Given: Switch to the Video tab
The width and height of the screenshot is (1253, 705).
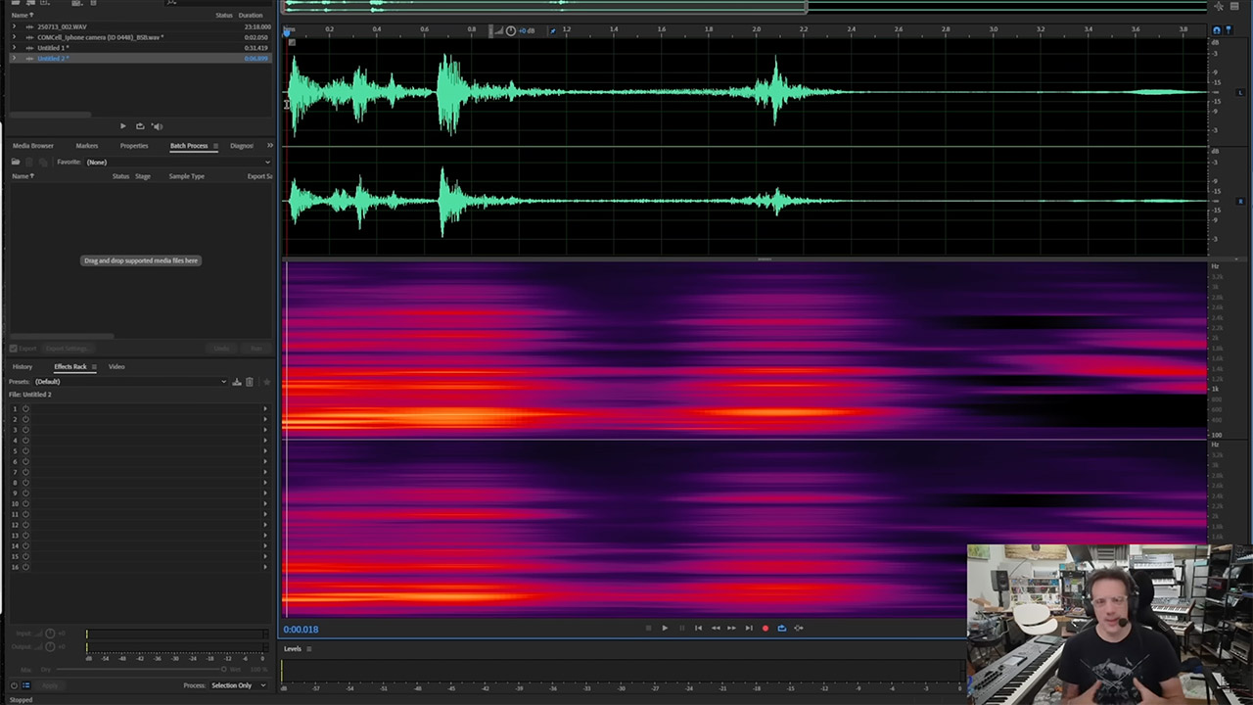Looking at the screenshot, I should (116, 366).
